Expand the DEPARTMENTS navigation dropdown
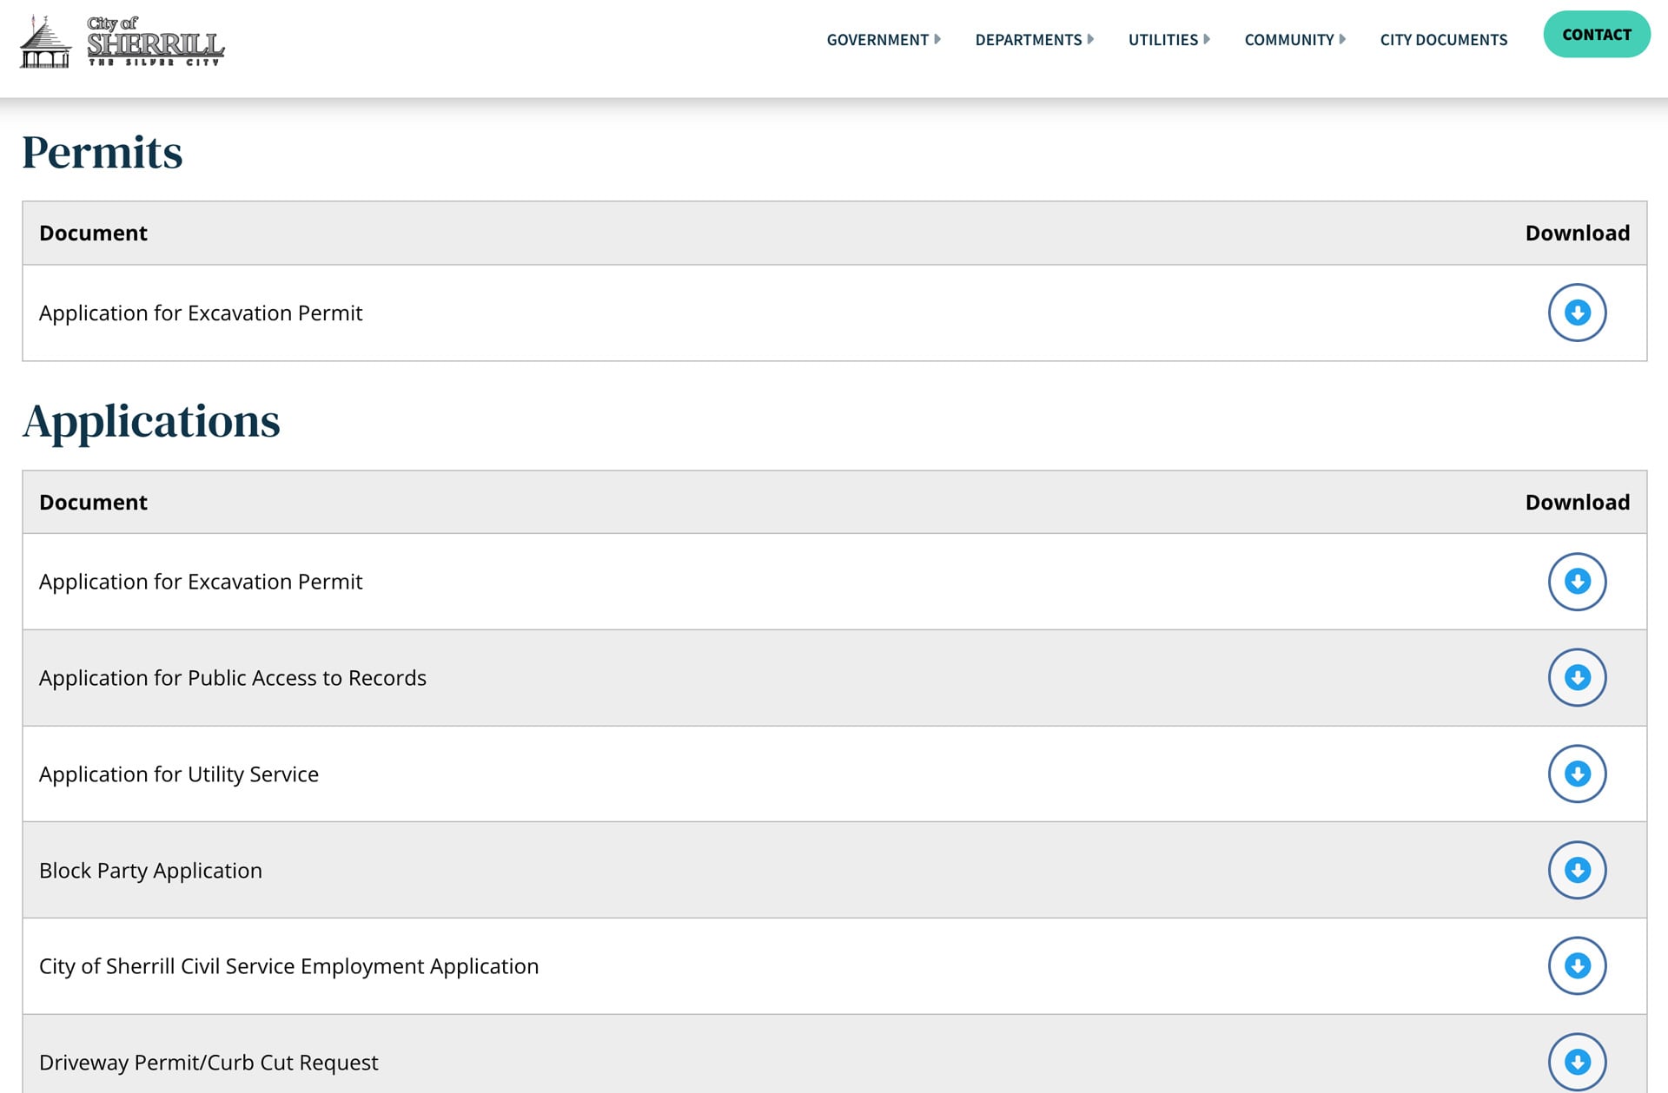This screenshot has height=1093, width=1668. (x=1029, y=40)
